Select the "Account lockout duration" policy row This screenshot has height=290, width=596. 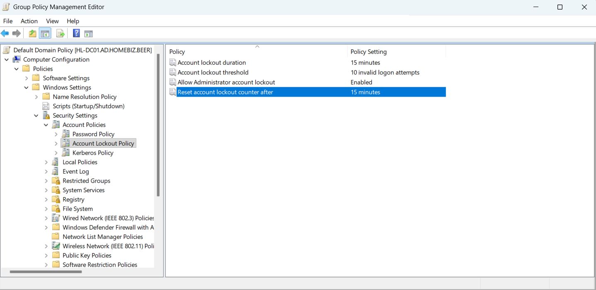click(x=307, y=63)
